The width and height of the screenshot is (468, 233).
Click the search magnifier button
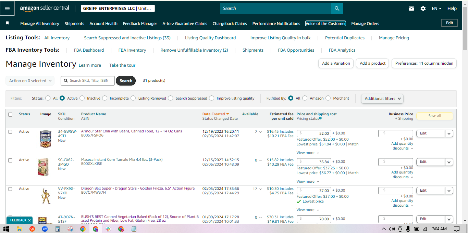point(337,9)
